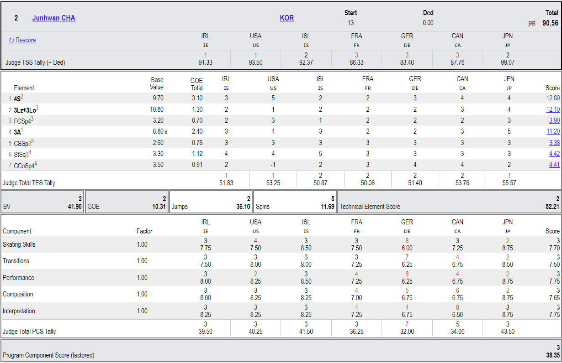Select the 4S element name
Screen dimensions: 562x363
point(17,98)
